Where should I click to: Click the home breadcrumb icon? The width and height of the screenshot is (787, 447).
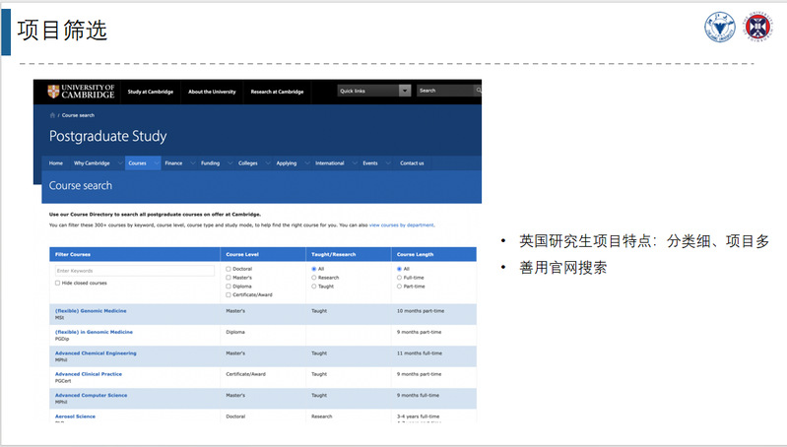(x=52, y=115)
